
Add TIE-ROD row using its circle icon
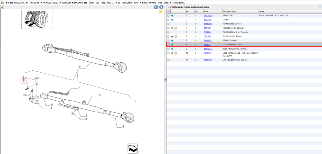tap(168, 32)
